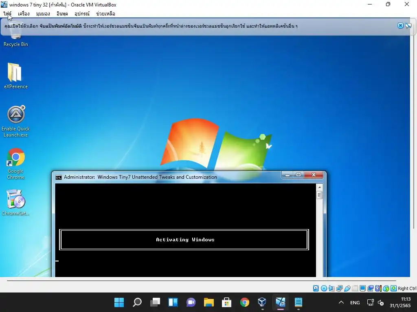Select the ChromeSetup installer desktop icon
Screen dimensions: 417x312
coord(16,202)
